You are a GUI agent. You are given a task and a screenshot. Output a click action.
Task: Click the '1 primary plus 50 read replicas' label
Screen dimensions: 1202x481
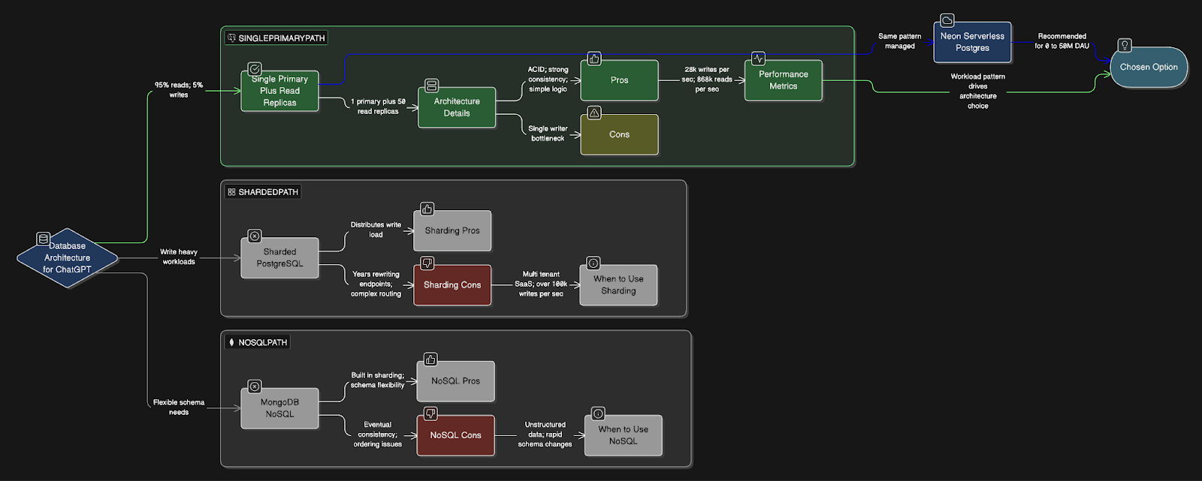(378, 107)
